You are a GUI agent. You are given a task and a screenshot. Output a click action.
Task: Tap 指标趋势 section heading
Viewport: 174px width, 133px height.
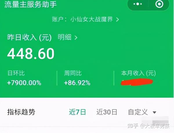21,112
